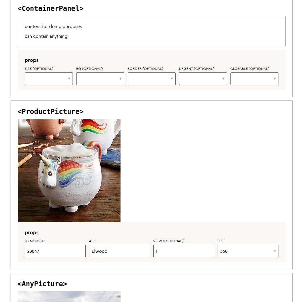The image size is (301, 302).
Task: Click the VIEW (OPTIONAL) field label
Action: click(x=168, y=241)
